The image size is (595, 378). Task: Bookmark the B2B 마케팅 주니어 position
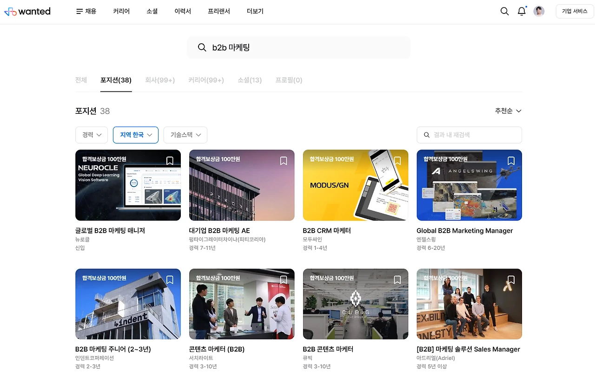point(170,280)
